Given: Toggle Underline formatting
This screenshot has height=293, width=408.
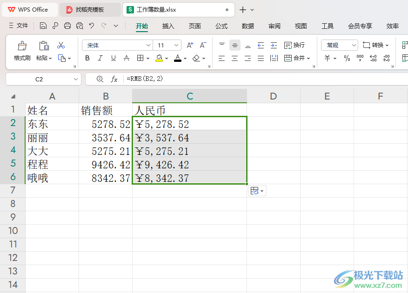Looking at the screenshot, I should point(114,58).
